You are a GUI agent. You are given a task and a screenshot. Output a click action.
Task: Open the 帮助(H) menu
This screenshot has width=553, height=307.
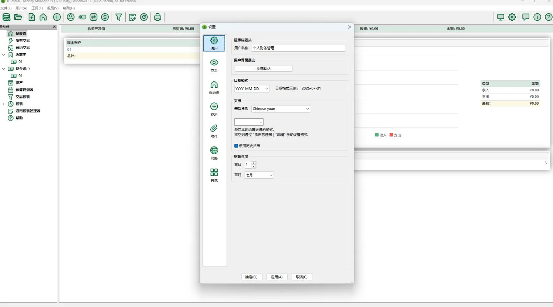[69, 8]
